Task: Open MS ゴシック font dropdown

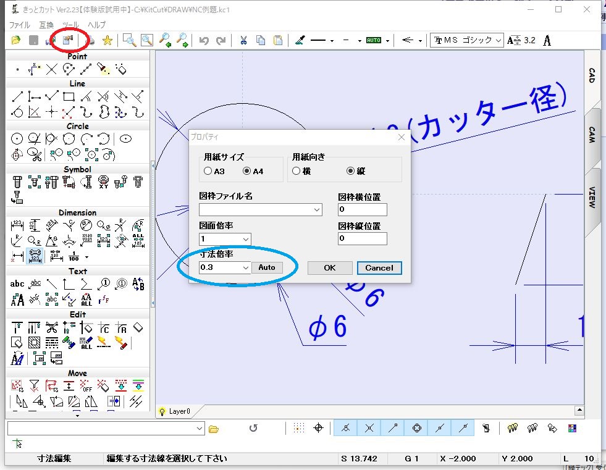Action: (x=499, y=40)
